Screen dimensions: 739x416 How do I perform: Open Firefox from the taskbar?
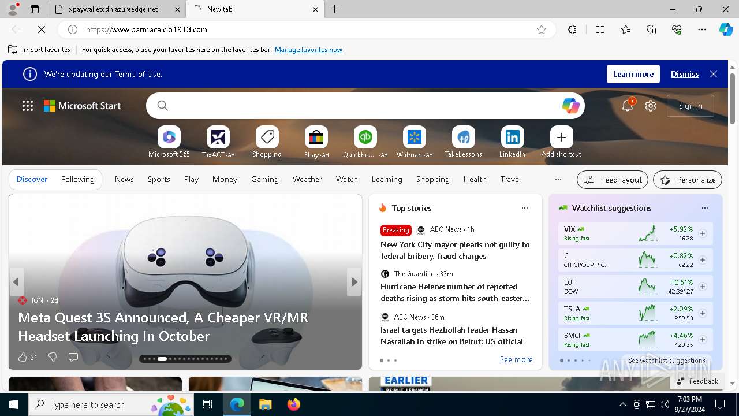294,404
